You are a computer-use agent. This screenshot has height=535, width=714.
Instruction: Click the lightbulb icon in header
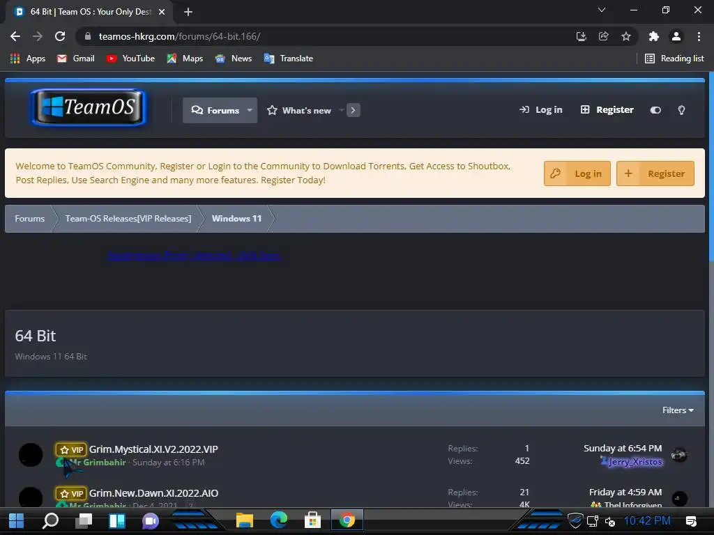681,110
